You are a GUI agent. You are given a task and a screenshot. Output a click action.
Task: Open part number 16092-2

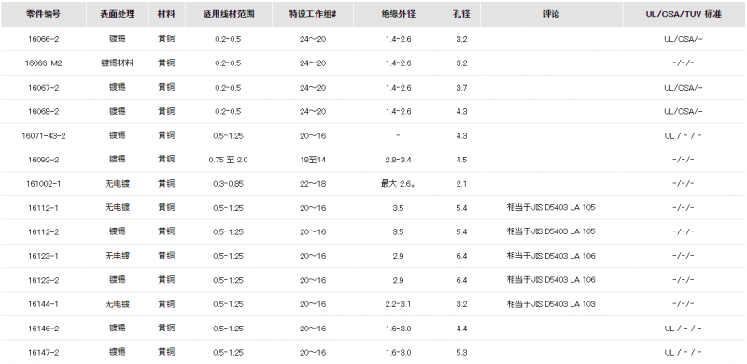point(43,160)
